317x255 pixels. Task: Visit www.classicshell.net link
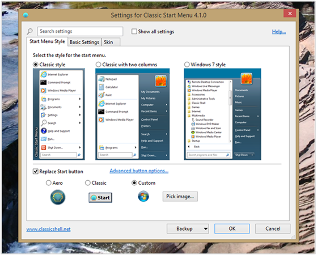pos(48,229)
